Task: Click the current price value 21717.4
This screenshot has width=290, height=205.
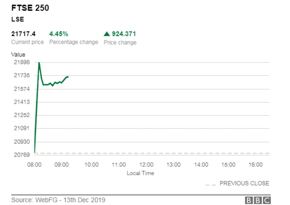Action: click(24, 34)
